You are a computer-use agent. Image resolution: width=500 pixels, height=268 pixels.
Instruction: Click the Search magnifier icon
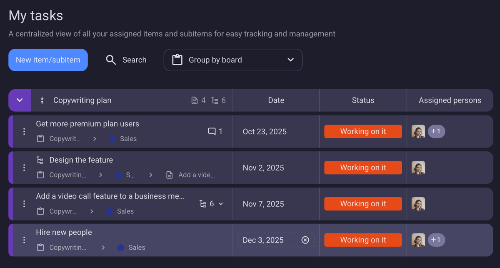click(111, 60)
